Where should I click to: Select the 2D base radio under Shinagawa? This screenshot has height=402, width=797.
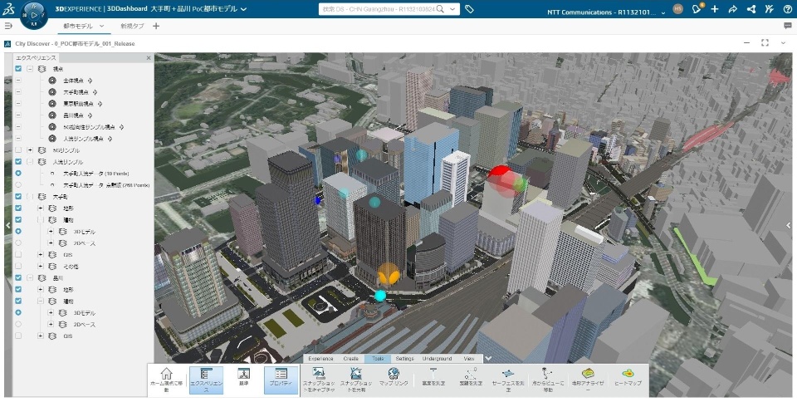(18, 324)
